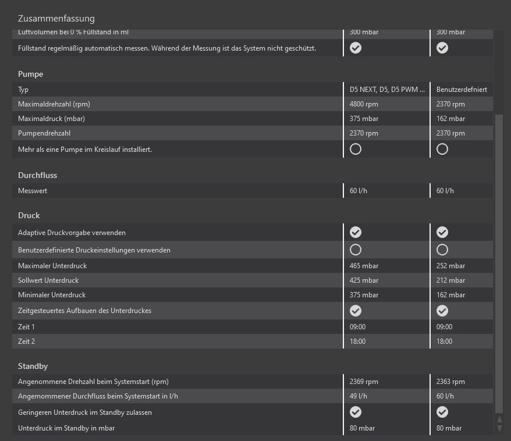Click the scroll up arrow icon
This screenshot has height=441, width=511.
[499, 419]
